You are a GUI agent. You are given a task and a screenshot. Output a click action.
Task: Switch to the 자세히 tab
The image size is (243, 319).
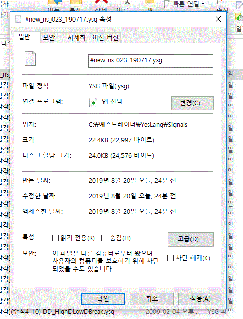click(76, 37)
